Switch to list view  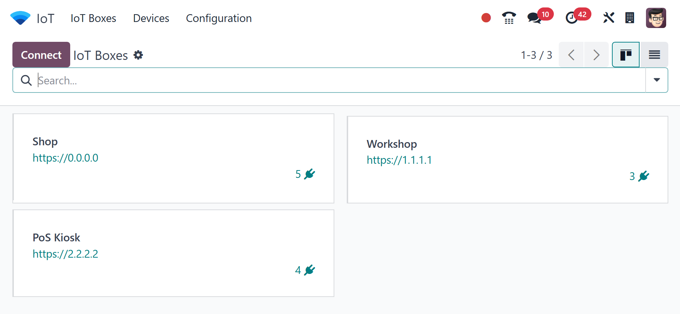(x=654, y=55)
